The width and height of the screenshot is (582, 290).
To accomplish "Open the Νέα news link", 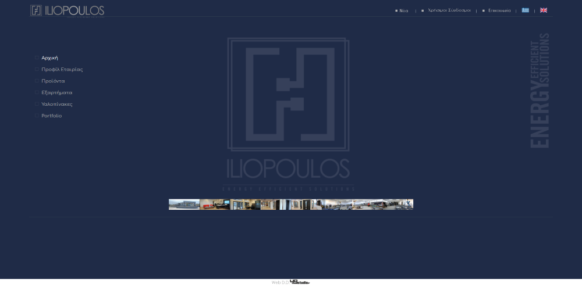I will (404, 11).
